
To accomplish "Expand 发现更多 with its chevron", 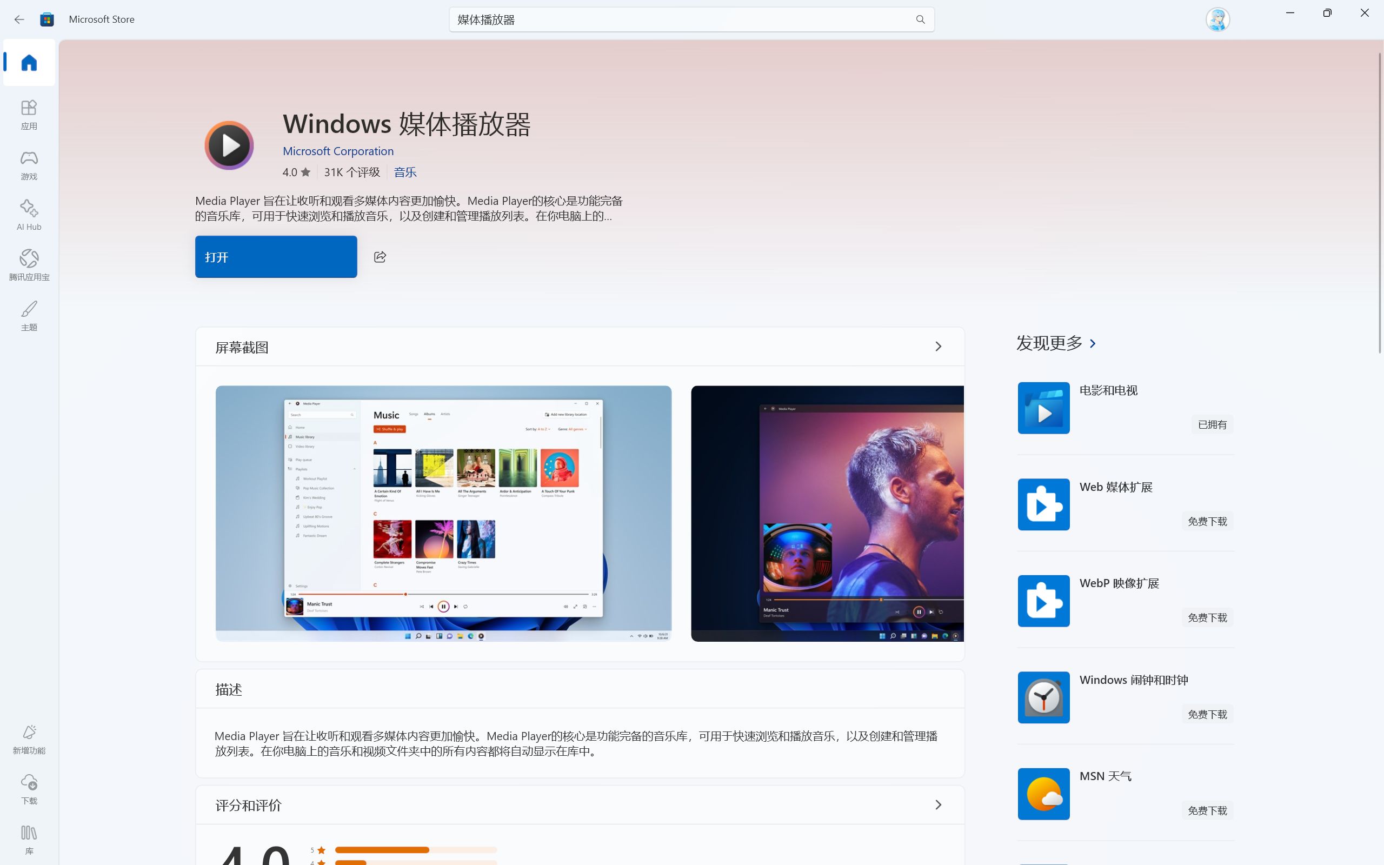I will [1093, 343].
